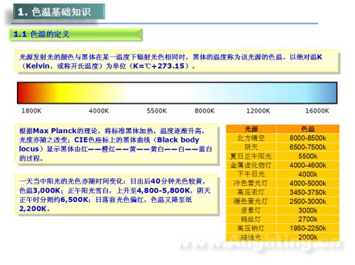The width and height of the screenshot is (355, 265).
Task: Click the red end of color temperature gradient
Action: coord(23,93)
